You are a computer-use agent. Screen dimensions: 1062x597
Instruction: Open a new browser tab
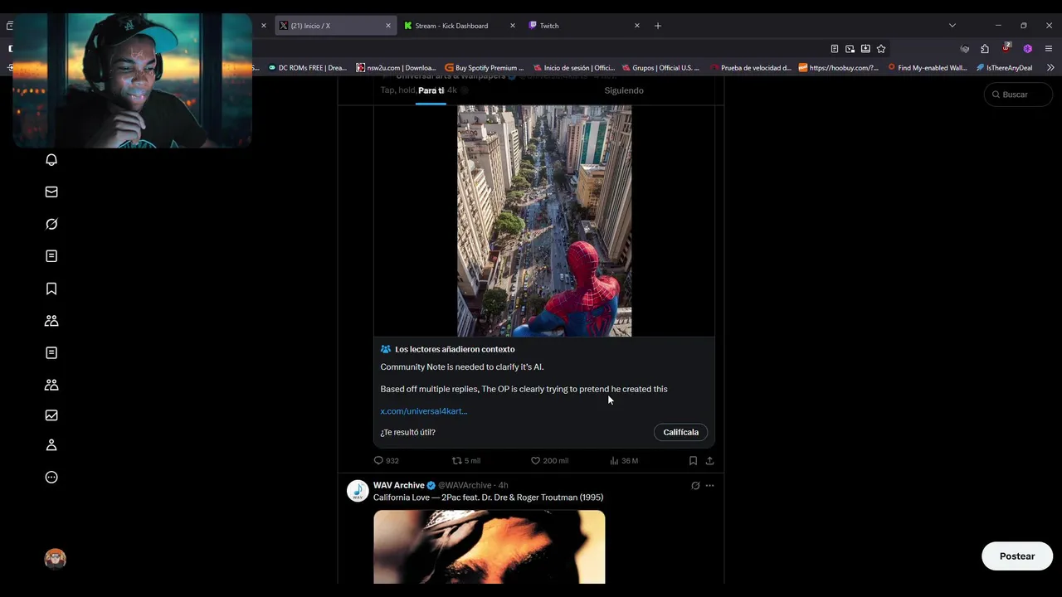pyautogui.click(x=658, y=26)
